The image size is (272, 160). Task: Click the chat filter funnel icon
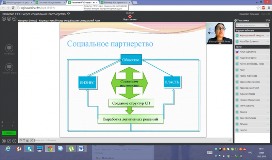point(24,140)
